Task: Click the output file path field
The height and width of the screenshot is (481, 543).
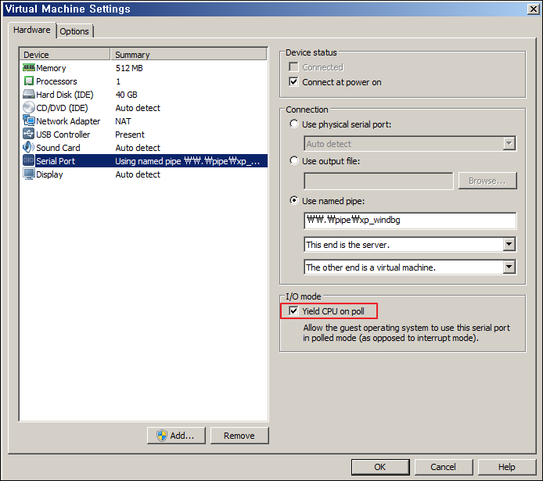Action: click(379, 181)
